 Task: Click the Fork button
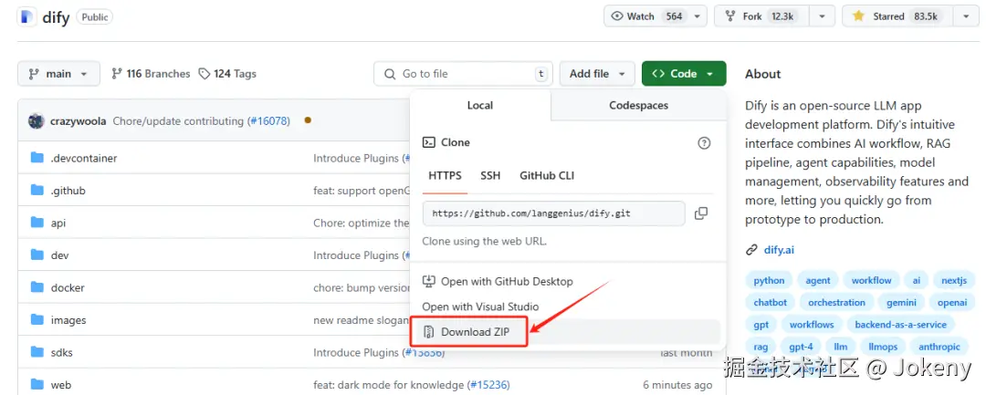click(762, 16)
